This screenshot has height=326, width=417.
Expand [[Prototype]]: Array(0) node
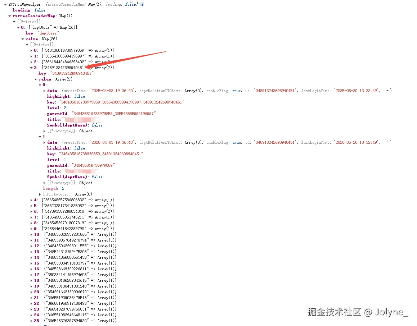click(40, 194)
